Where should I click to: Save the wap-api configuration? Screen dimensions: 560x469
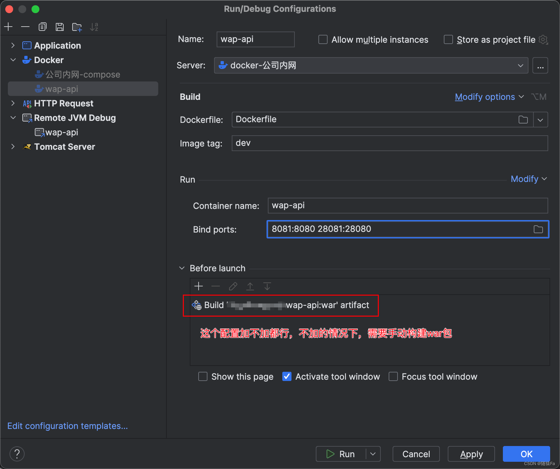click(x=60, y=27)
